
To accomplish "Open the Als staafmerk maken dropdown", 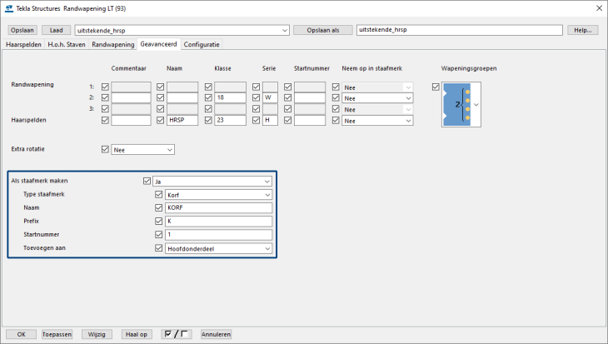I will (x=212, y=181).
